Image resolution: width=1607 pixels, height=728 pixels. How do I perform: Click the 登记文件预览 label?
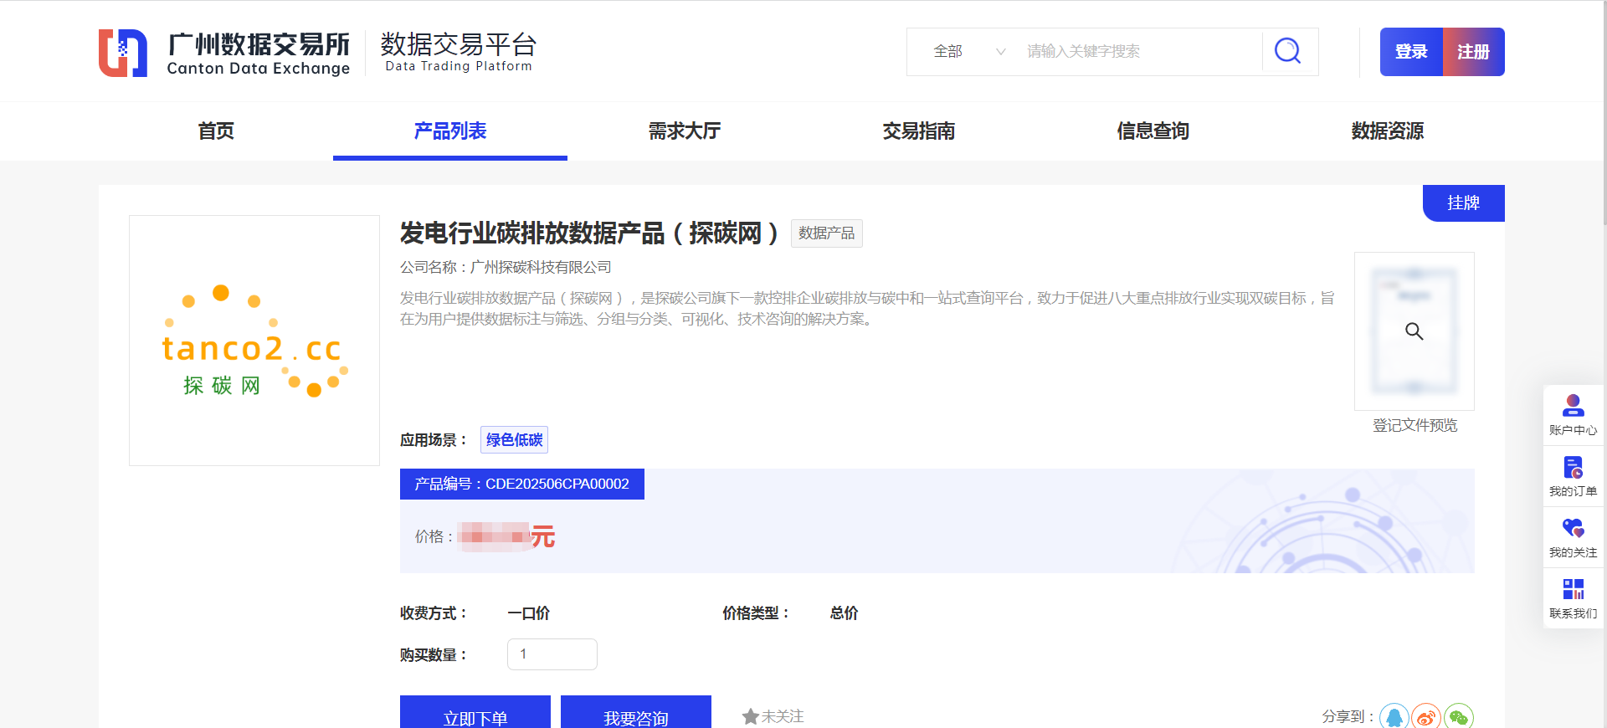[1414, 426]
